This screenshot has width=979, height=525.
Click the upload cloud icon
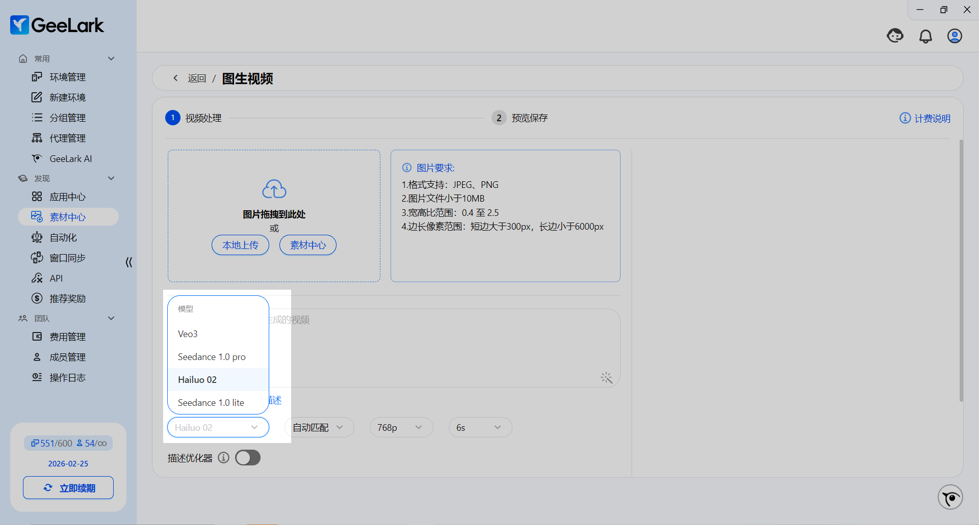[x=274, y=189]
